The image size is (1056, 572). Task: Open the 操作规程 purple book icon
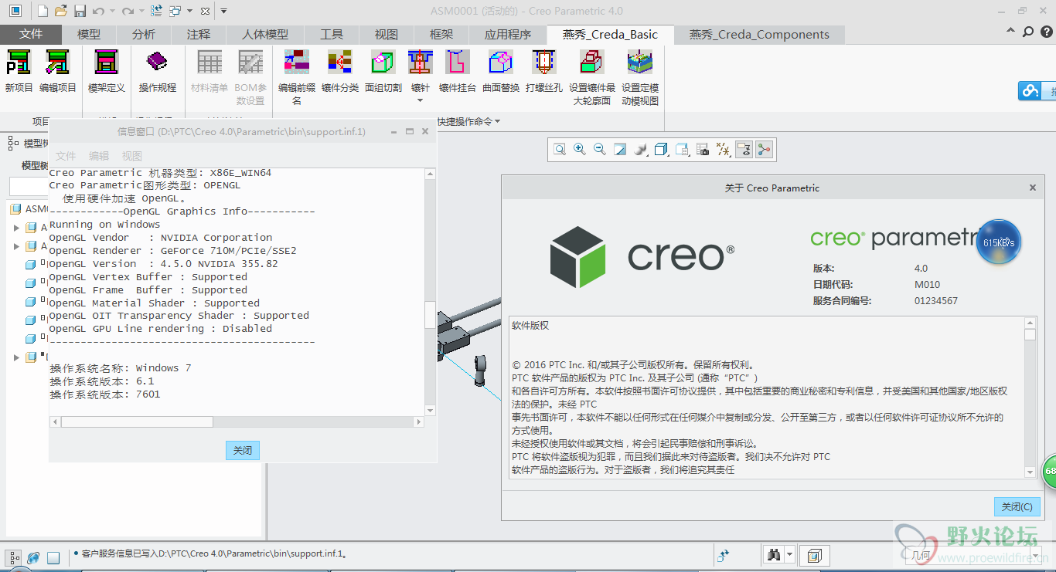[157, 63]
